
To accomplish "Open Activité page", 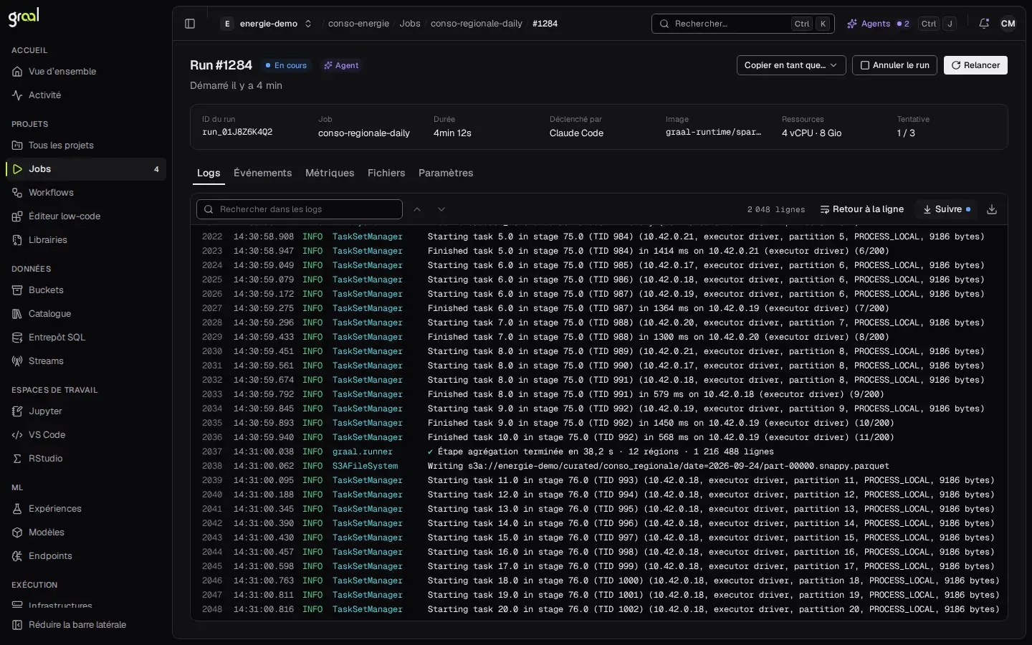I will click(x=86, y=95).
